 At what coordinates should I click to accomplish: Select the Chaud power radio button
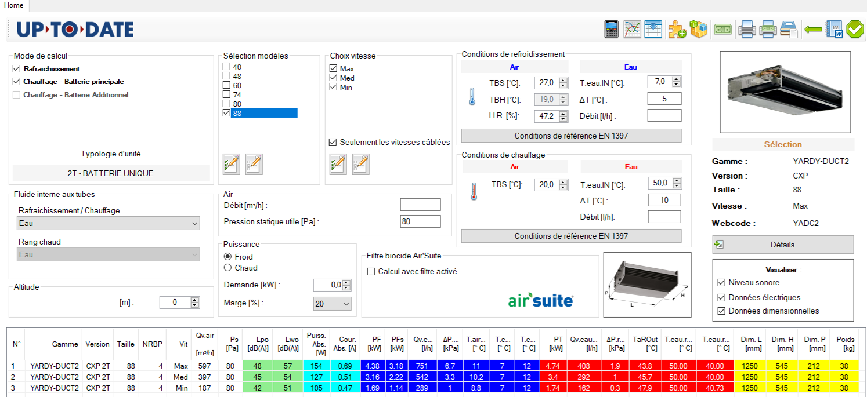pos(228,268)
